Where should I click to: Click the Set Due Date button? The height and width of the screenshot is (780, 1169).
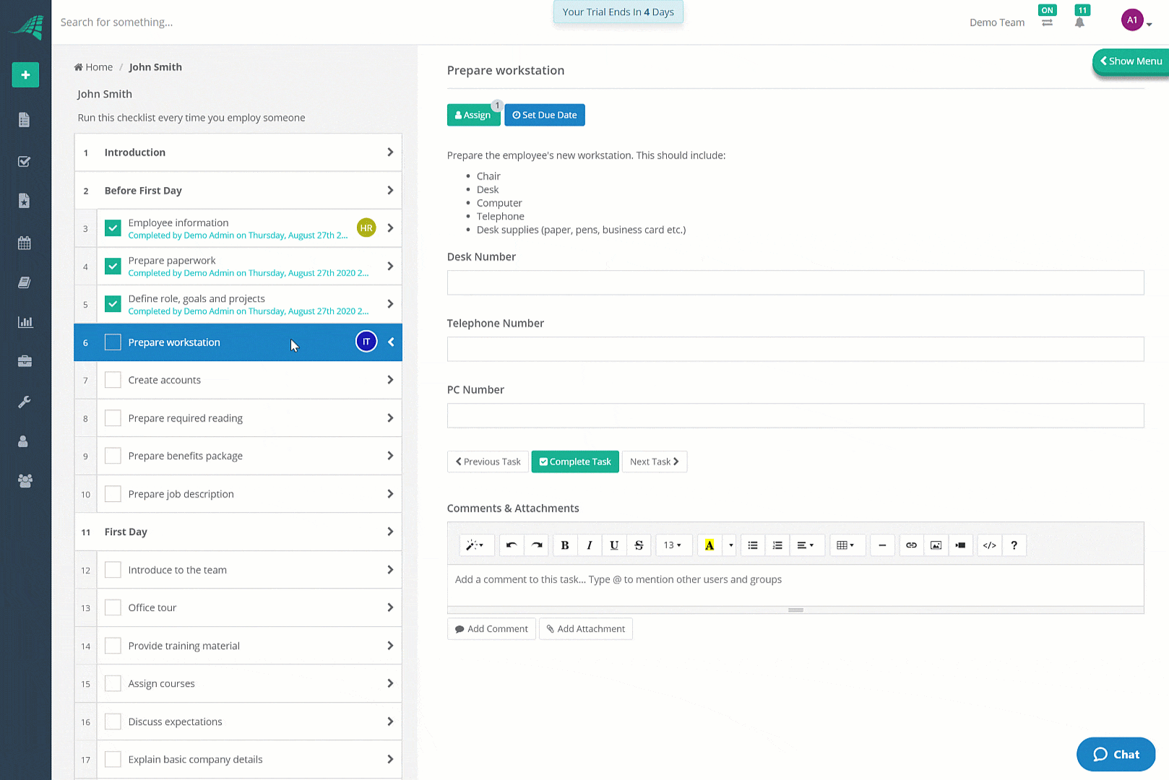click(545, 115)
